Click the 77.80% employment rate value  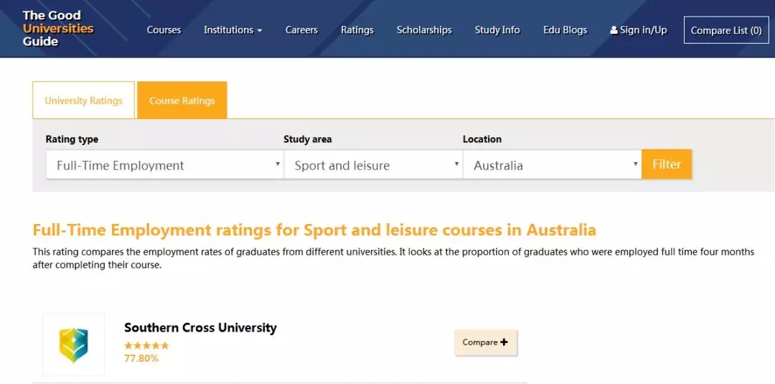pos(141,358)
